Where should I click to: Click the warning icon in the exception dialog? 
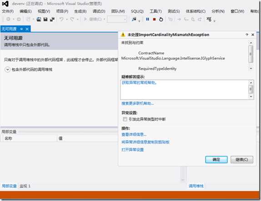coord(123,34)
